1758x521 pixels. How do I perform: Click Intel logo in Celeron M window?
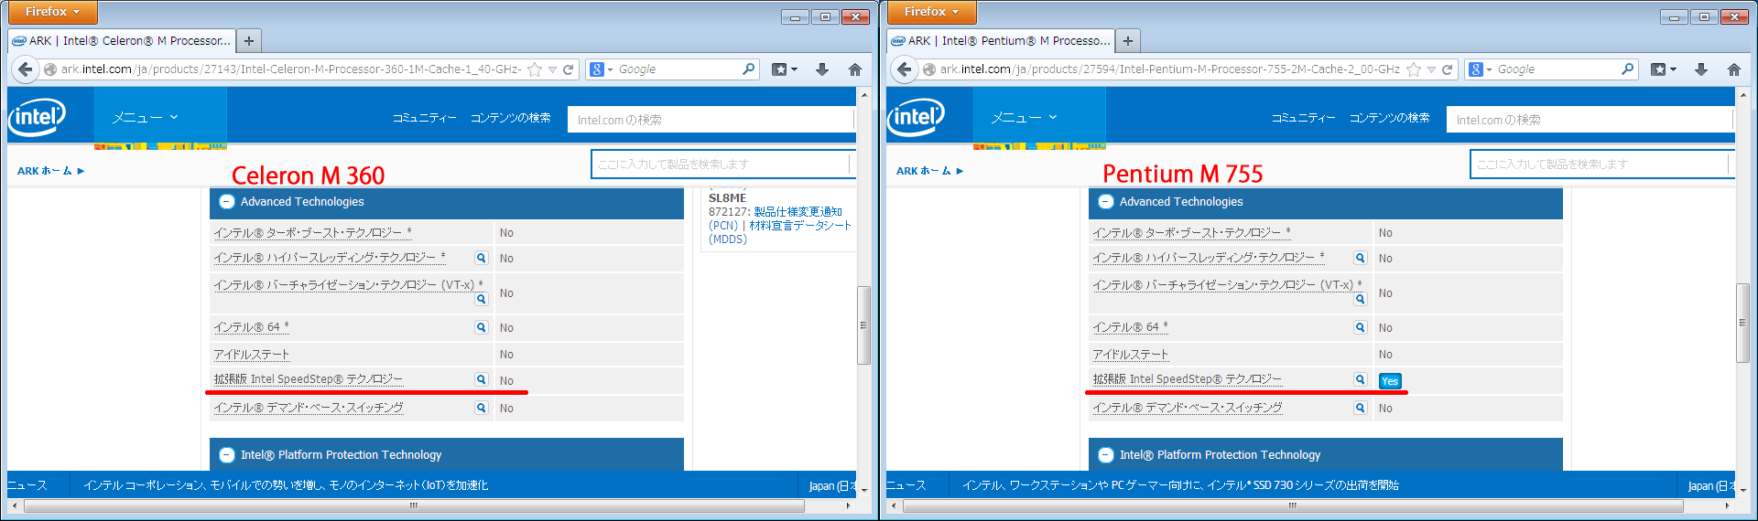tap(38, 116)
